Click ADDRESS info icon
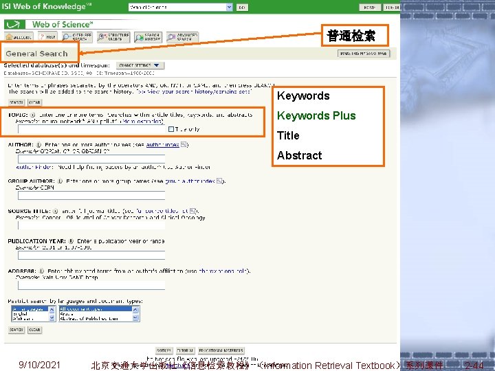The width and height of the screenshot is (495, 371). point(41,271)
